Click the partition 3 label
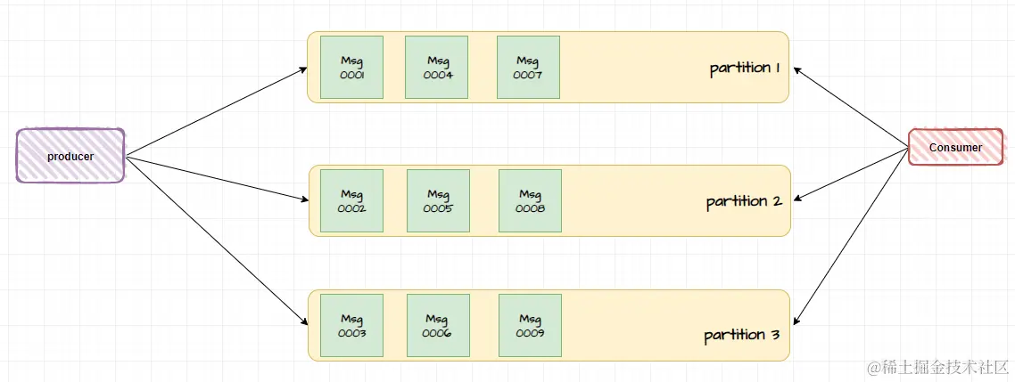This screenshot has height=382, width=1015. (x=742, y=336)
